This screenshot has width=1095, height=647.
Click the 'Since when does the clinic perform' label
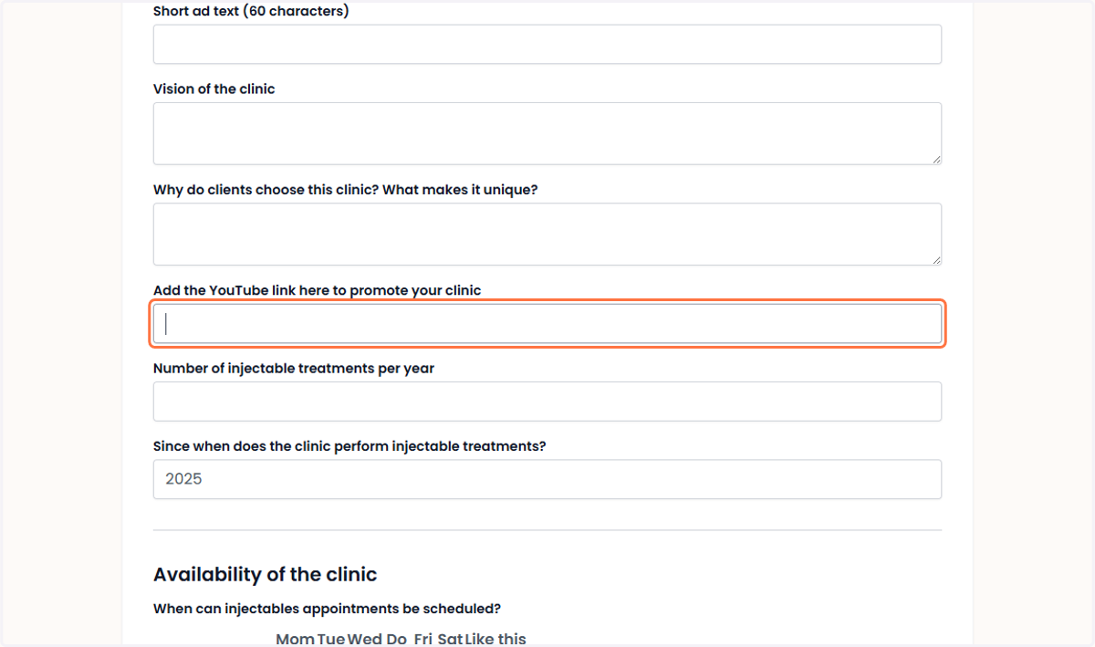[349, 446]
